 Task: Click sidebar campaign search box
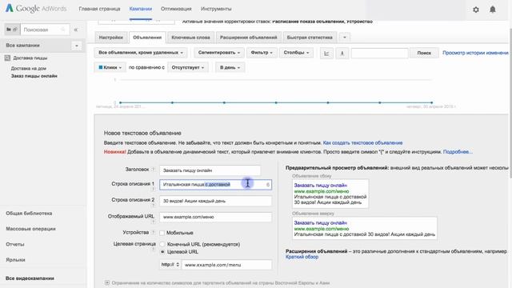[45, 30]
